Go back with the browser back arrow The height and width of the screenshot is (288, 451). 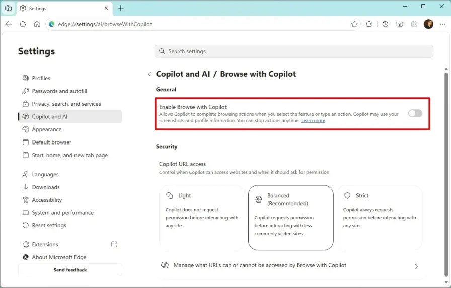pyautogui.click(x=9, y=24)
